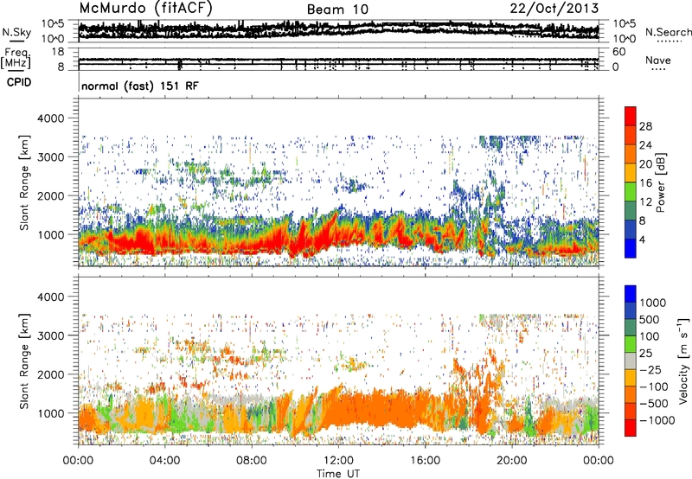692x479 pixels.
Task: Click the '04:00' time axis tick label
Action: (x=164, y=461)
